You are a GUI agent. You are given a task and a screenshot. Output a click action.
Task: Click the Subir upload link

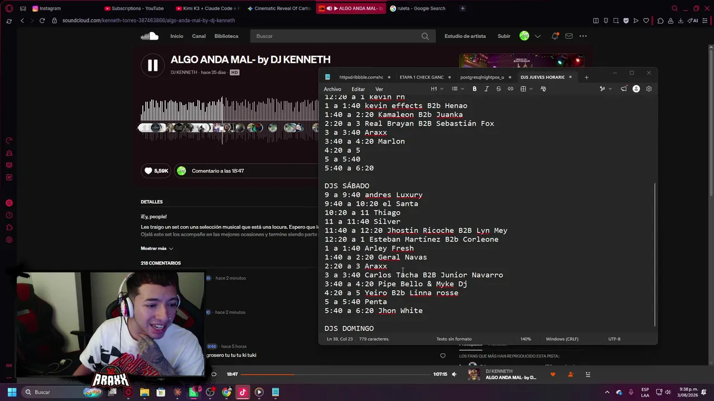point(504,36)
